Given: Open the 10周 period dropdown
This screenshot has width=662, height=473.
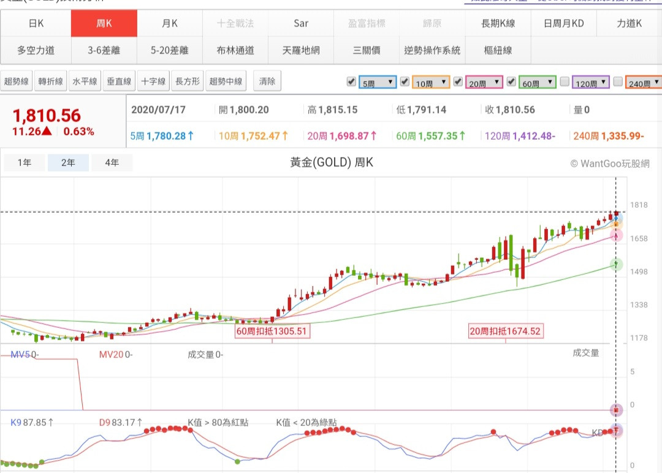Looking at the screenshot, I should (x=432, y=82).
